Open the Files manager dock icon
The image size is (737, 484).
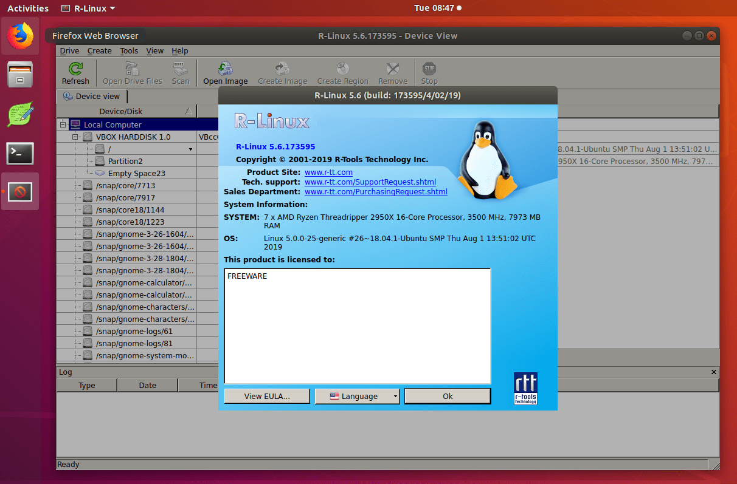[20, 75]
